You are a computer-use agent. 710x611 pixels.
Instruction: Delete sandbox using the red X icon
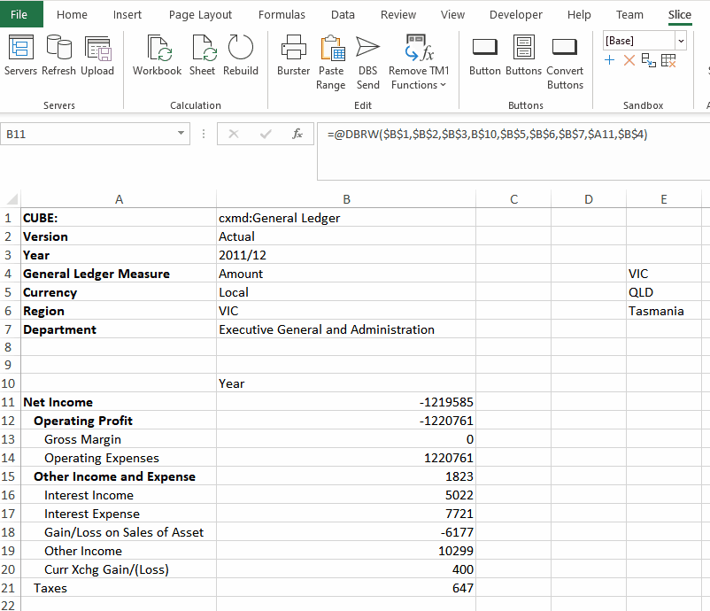629,59
